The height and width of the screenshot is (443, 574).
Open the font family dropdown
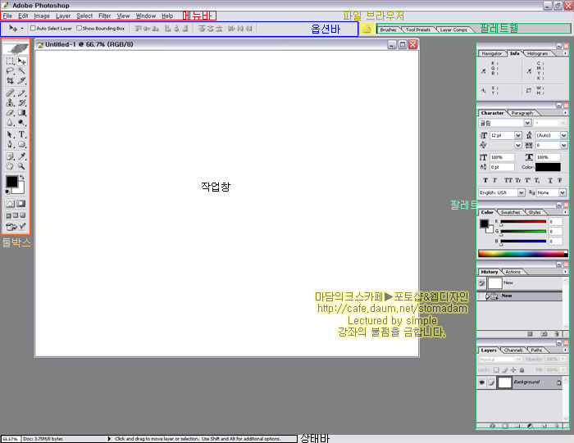click(x=527, y=123)
